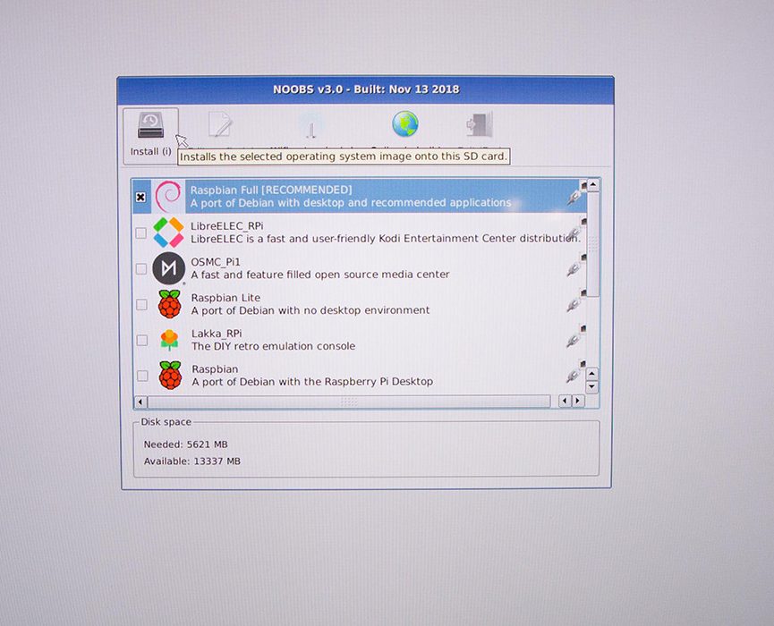The width and height of the screenshot is (774, 626).
Task: Click 'The DIY retro emulation console' description
Action: pyautogui.click(x=274, y=346)
